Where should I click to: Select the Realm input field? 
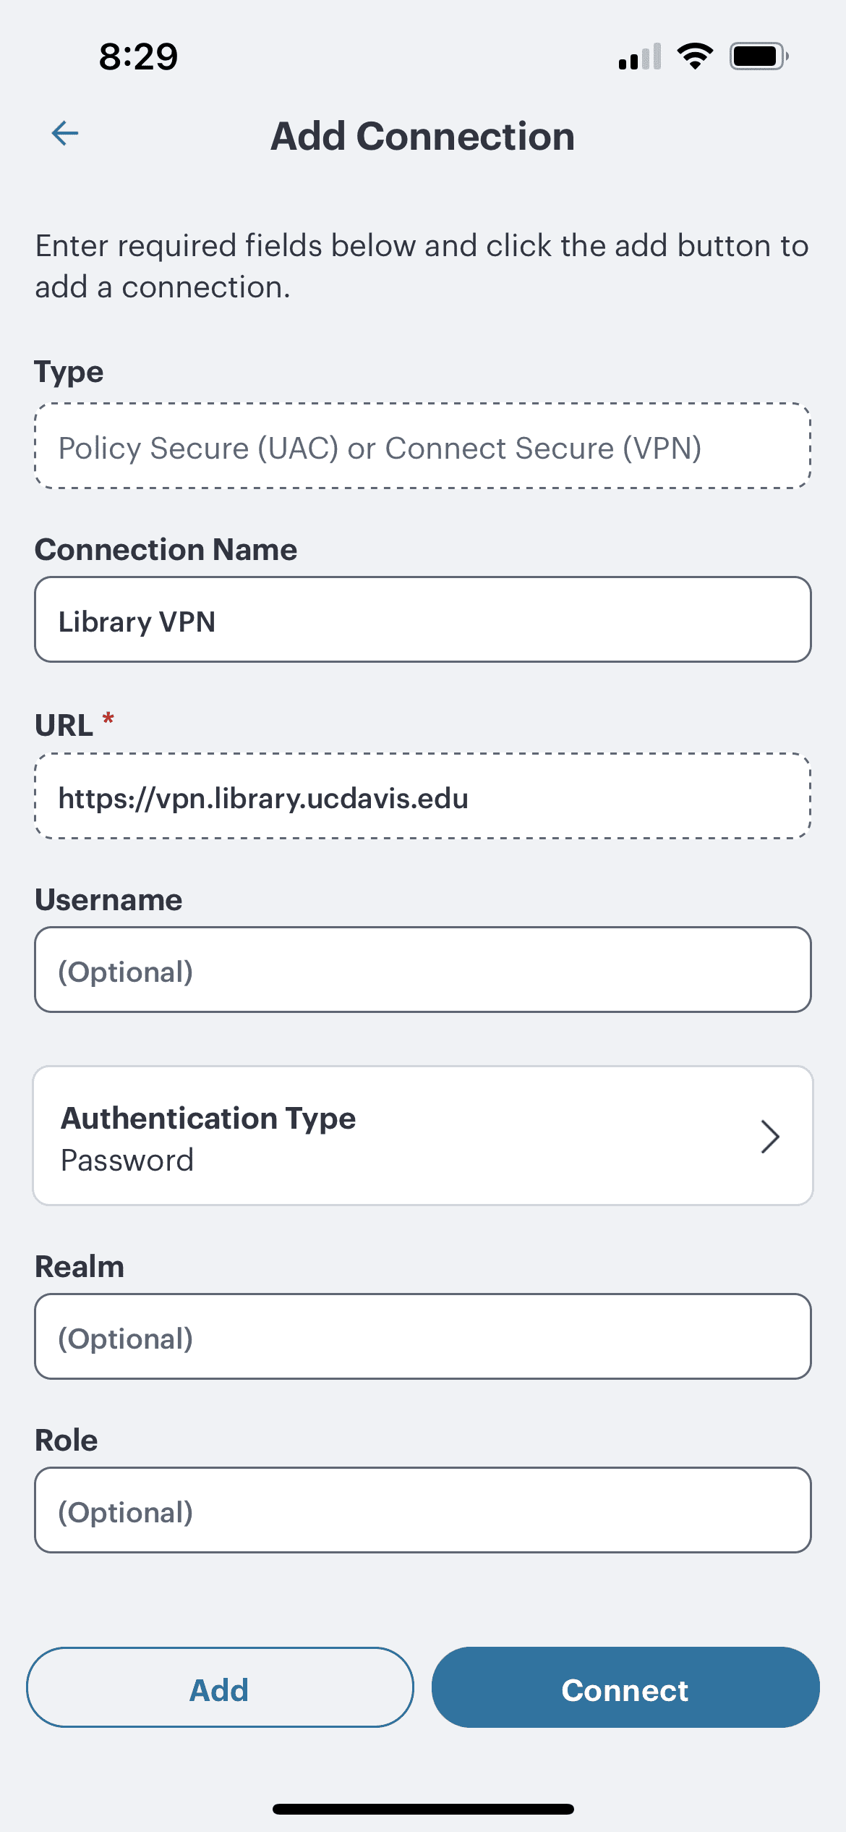[423, 1337]
